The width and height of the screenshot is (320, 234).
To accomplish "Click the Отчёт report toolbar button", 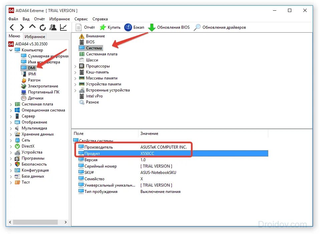I will 85,27.
